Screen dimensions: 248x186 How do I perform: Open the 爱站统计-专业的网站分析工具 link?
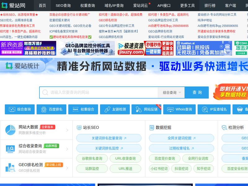(217, 15)
